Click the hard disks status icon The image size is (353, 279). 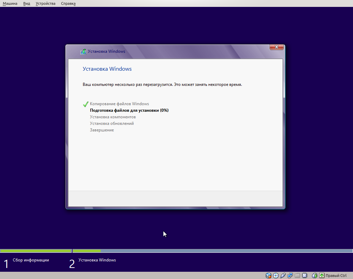(268, 276)
